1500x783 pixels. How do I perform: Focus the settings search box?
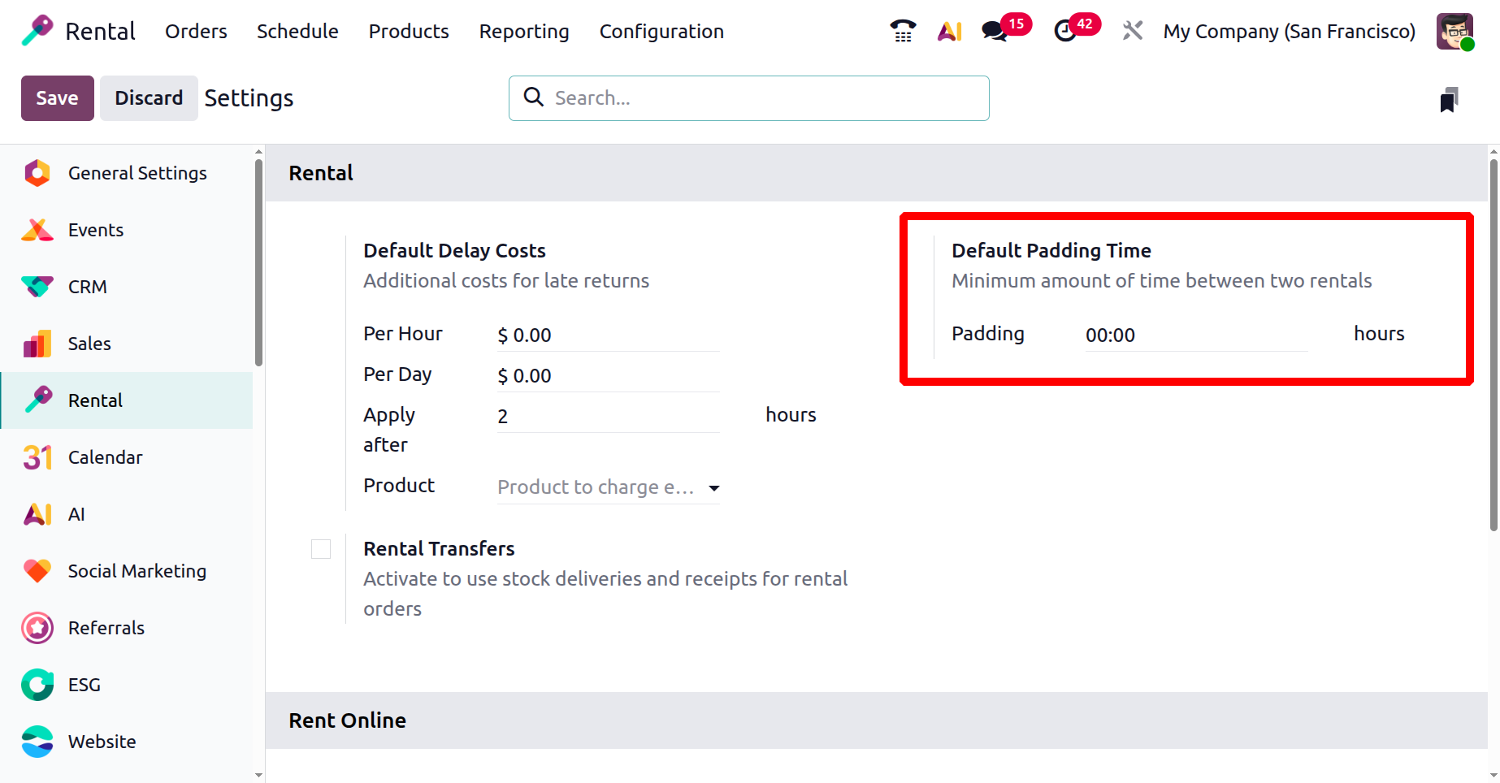[764, 98]
